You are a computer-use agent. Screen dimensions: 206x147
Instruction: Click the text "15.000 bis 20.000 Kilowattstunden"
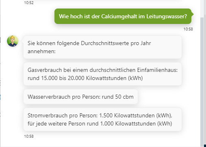[84, 78]
